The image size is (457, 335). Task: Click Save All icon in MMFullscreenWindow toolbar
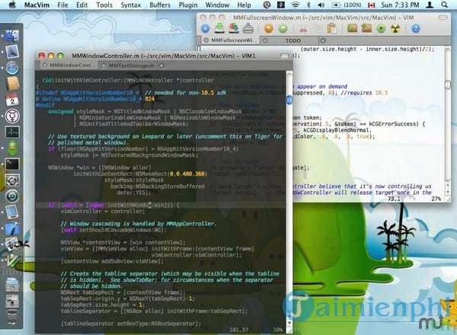234,28
